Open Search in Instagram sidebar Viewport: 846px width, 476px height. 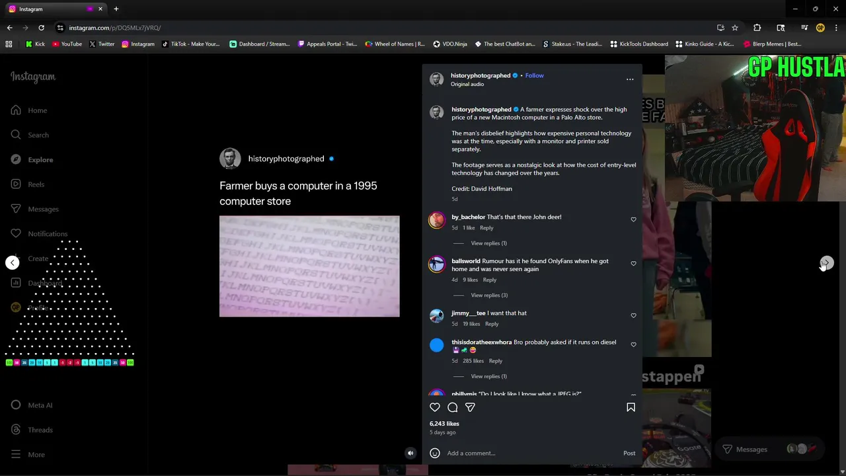(30, 135)
